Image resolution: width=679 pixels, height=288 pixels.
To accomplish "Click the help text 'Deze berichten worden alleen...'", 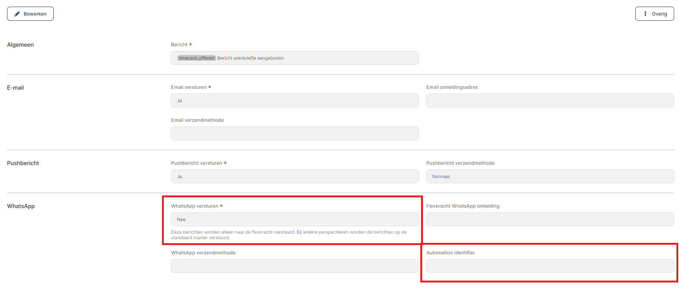I will tap(289, 235).
